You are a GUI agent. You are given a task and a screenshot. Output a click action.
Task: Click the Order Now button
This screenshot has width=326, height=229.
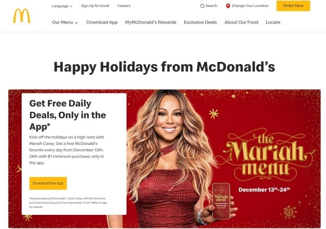tap(293, 6)
